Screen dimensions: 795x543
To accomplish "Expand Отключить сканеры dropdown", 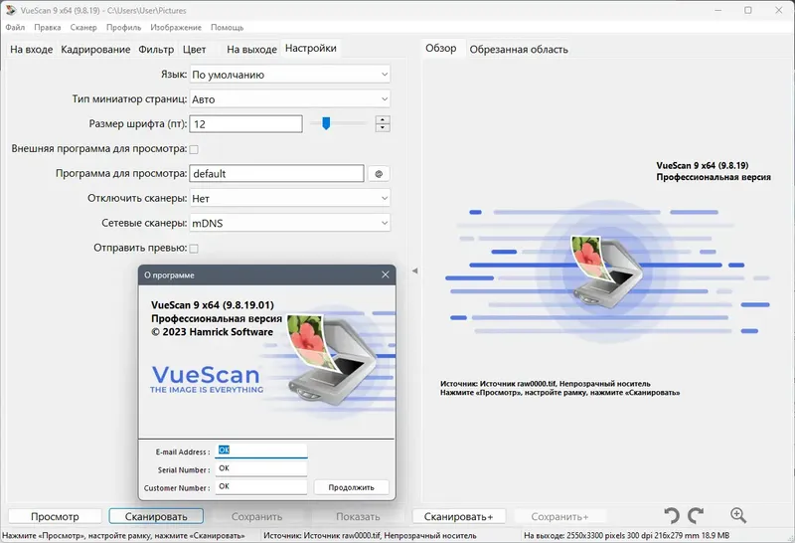I will click(290, 199).
